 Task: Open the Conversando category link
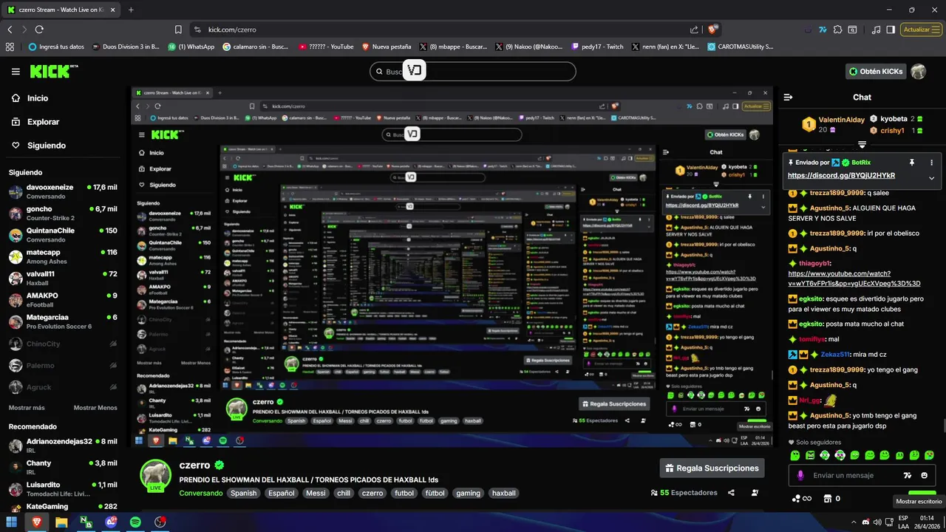pyautogui.click(x=201, y=494)
